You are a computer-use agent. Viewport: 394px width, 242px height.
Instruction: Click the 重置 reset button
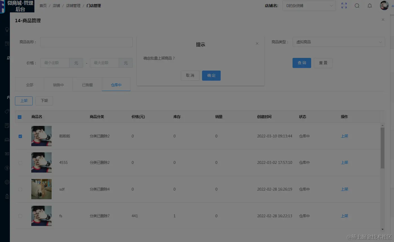click(323, 63)
